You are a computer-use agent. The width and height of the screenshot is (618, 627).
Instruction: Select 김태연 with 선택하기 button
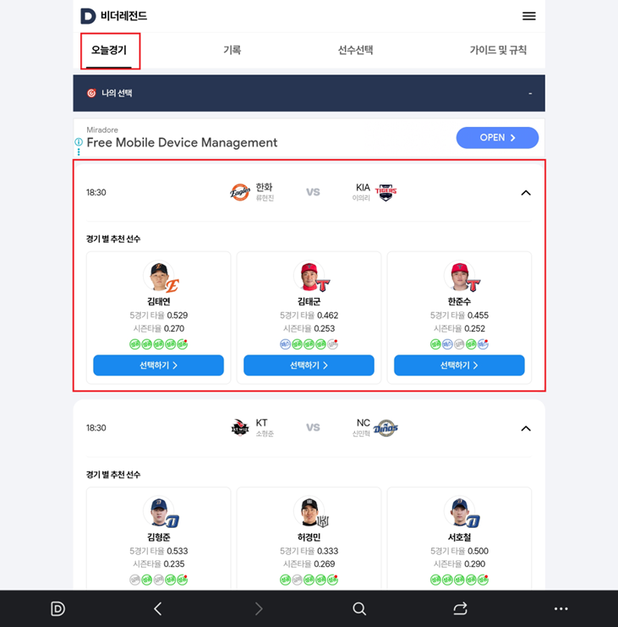pyautogui.click(x=158, y=365)
